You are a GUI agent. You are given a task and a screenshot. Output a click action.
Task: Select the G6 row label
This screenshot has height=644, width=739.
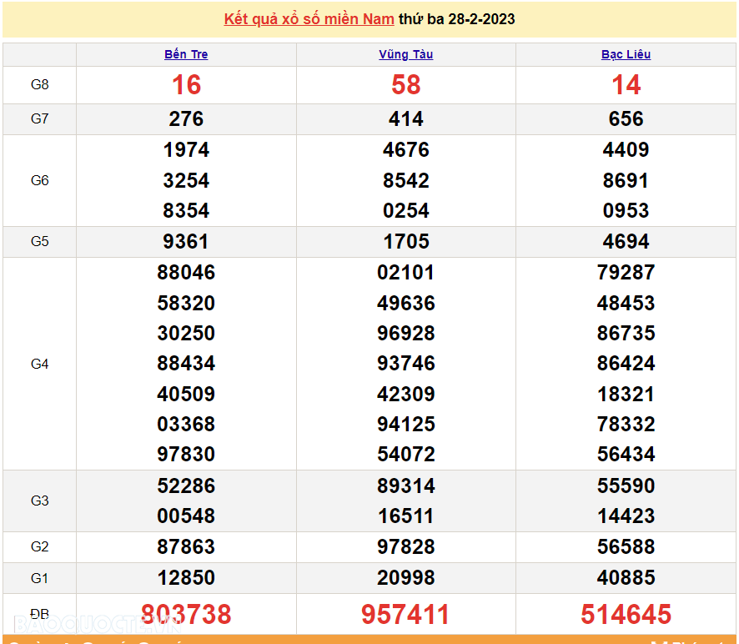[39, 180]
